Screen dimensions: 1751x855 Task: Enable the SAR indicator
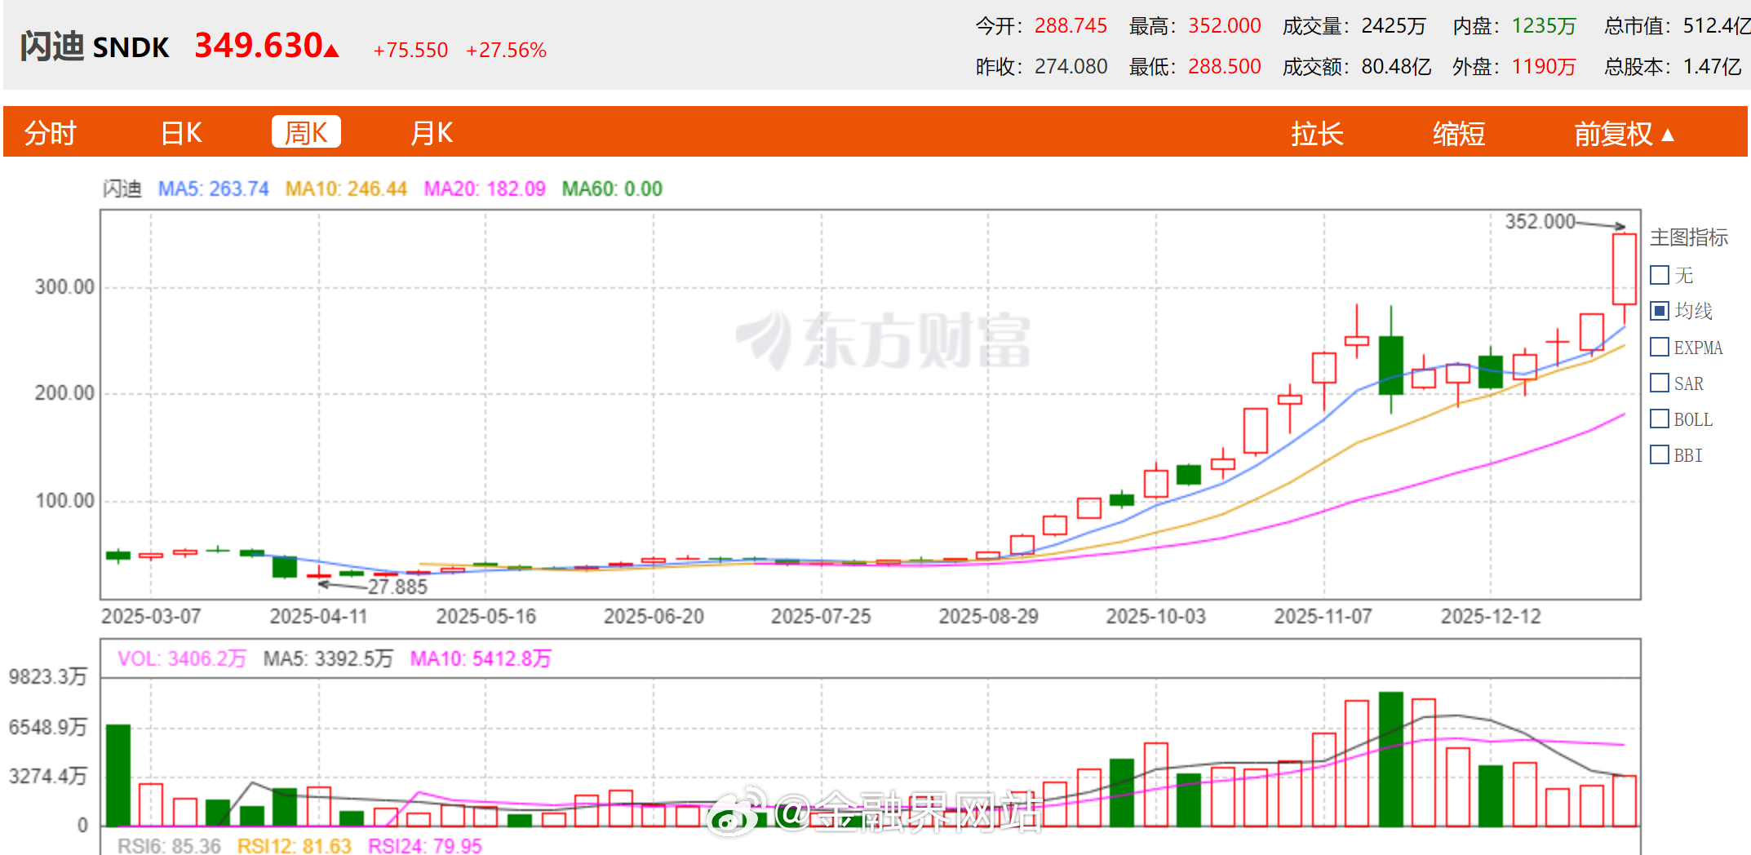[x=1659, y=383]
